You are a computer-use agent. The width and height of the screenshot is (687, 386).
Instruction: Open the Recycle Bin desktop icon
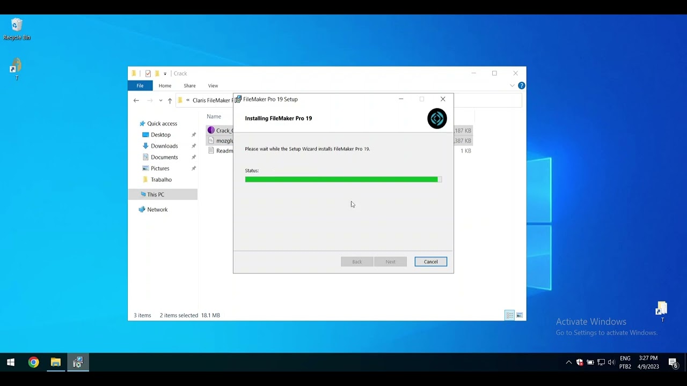point(17,29)
